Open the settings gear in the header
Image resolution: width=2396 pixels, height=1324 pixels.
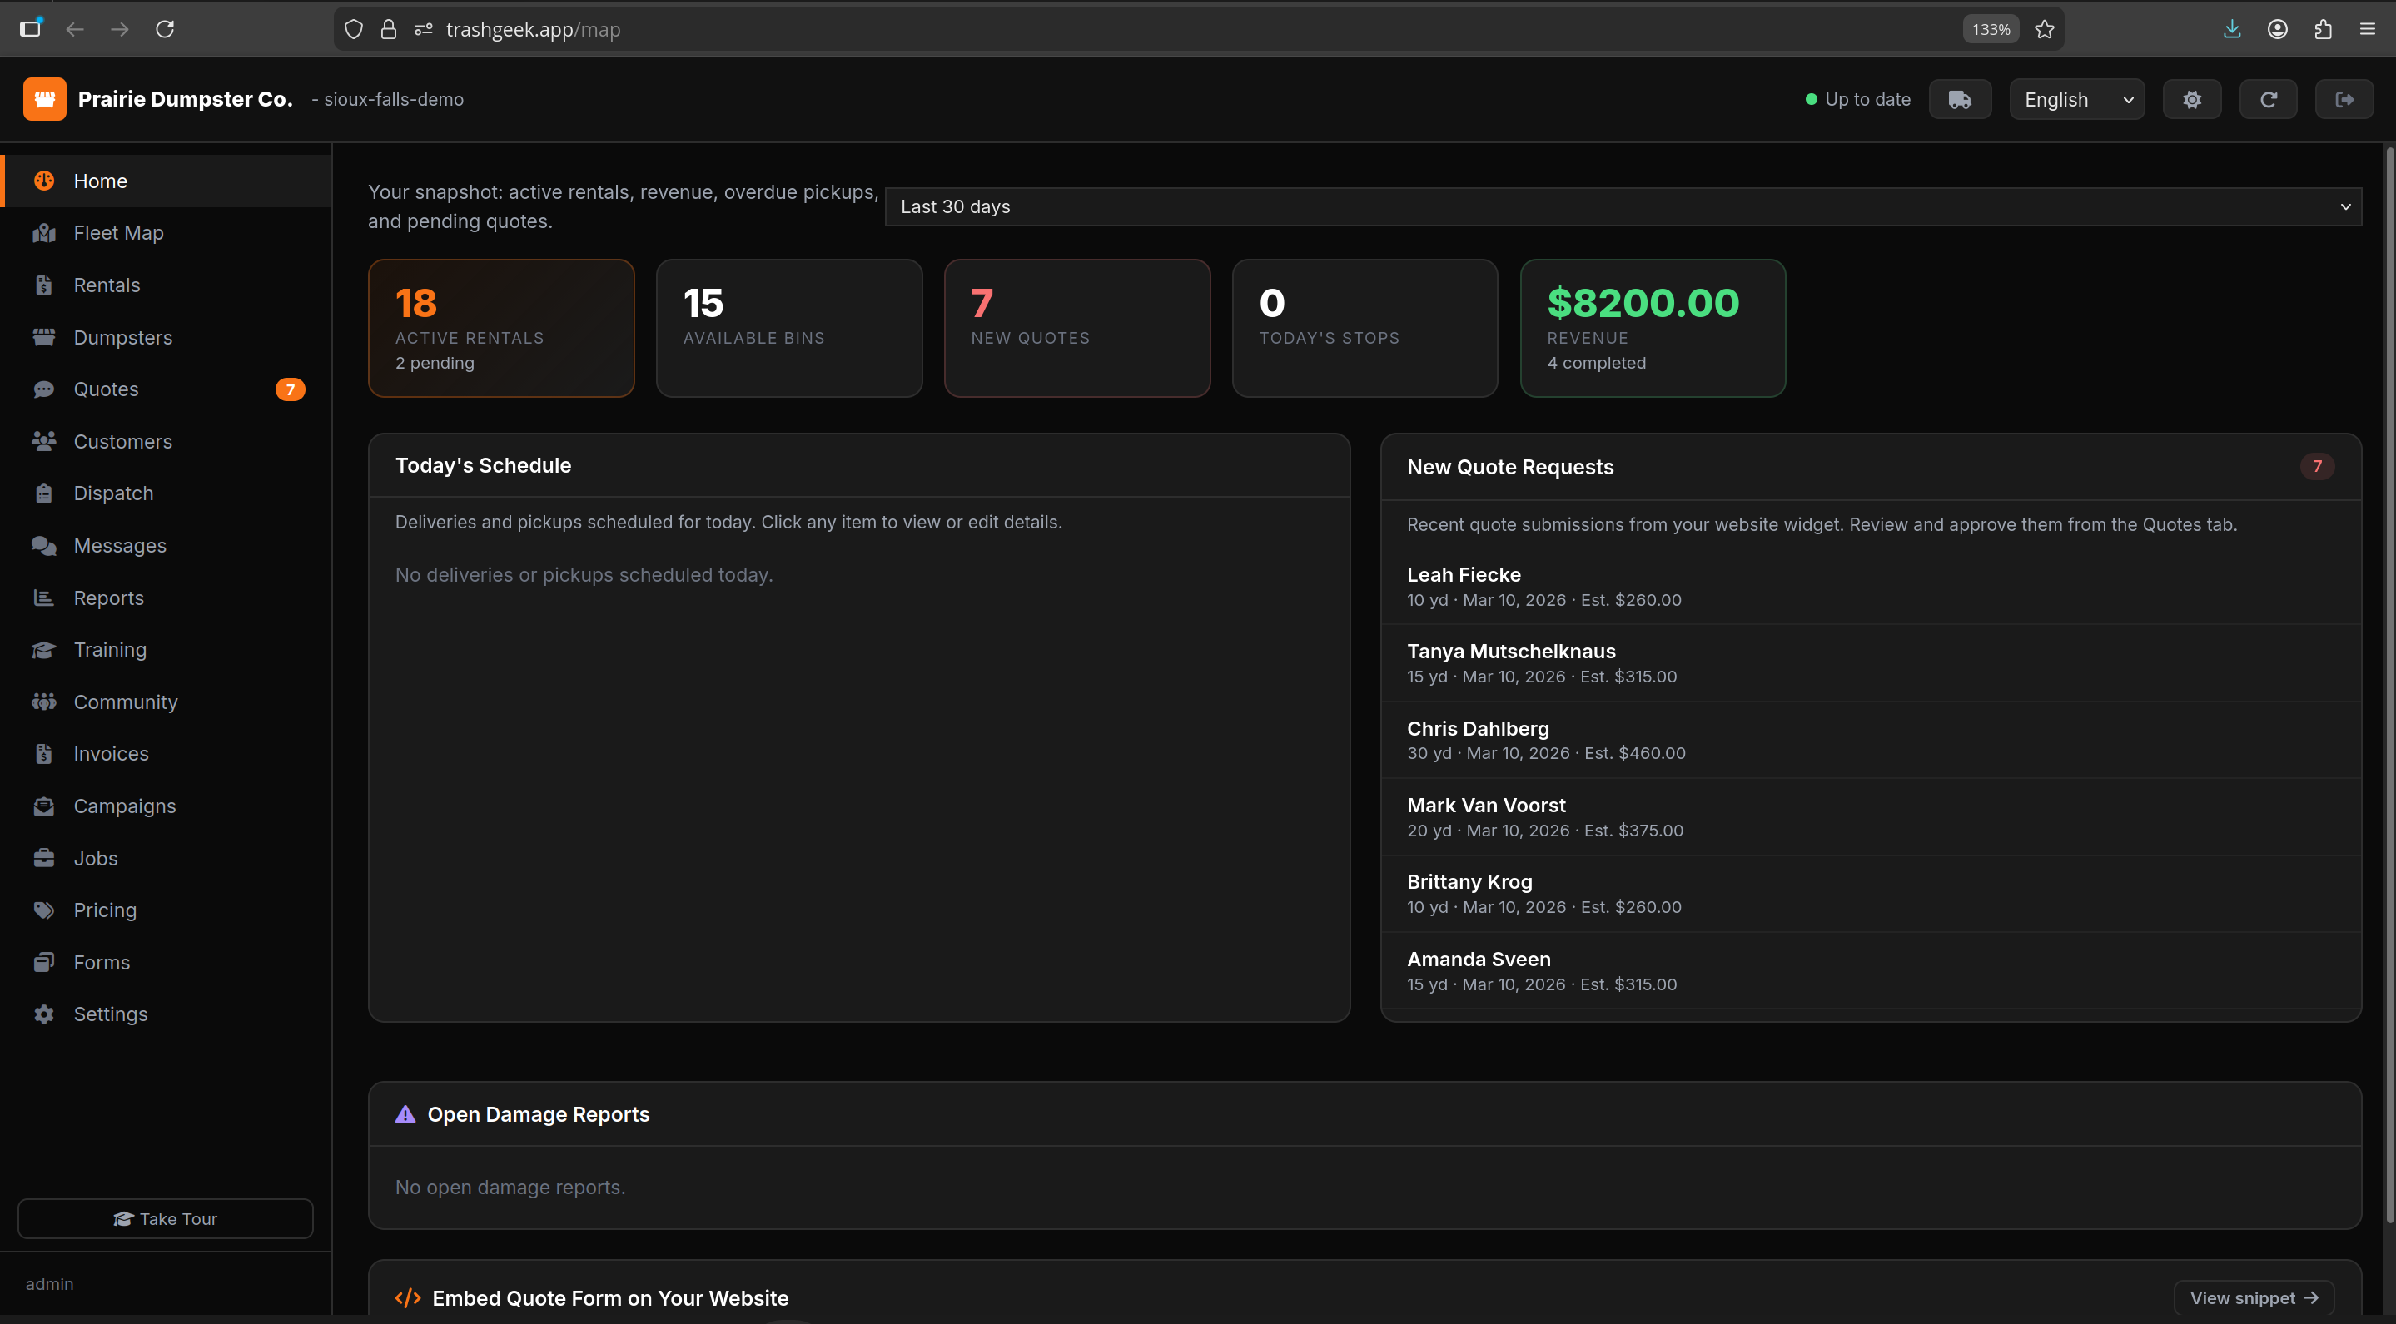coord(2191,98)
